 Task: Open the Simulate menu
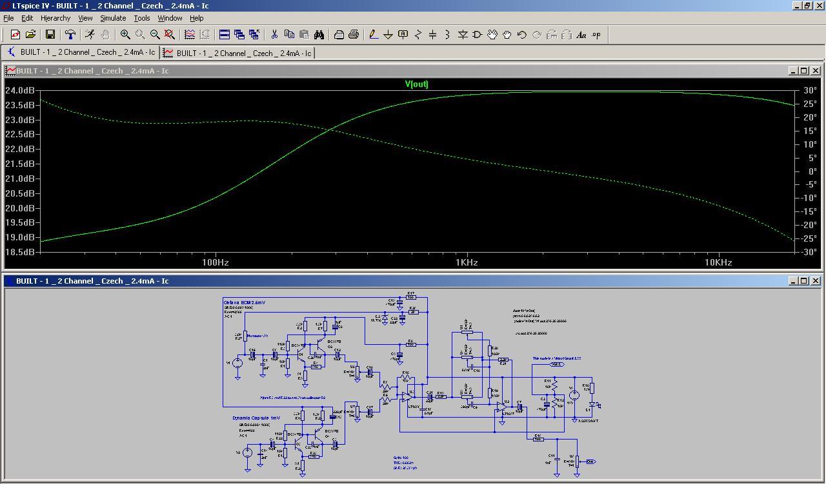click(x=112, y=18)
